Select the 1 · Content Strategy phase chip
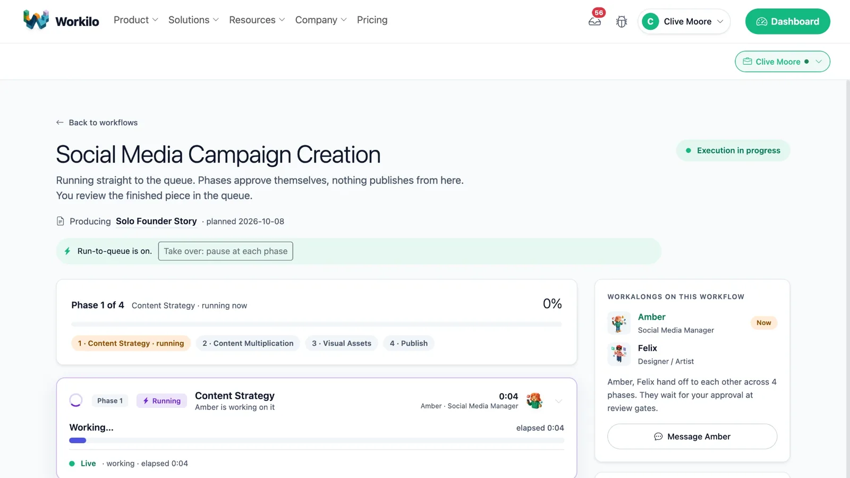The height and width of the screenshot is (478, 850). 131,344
